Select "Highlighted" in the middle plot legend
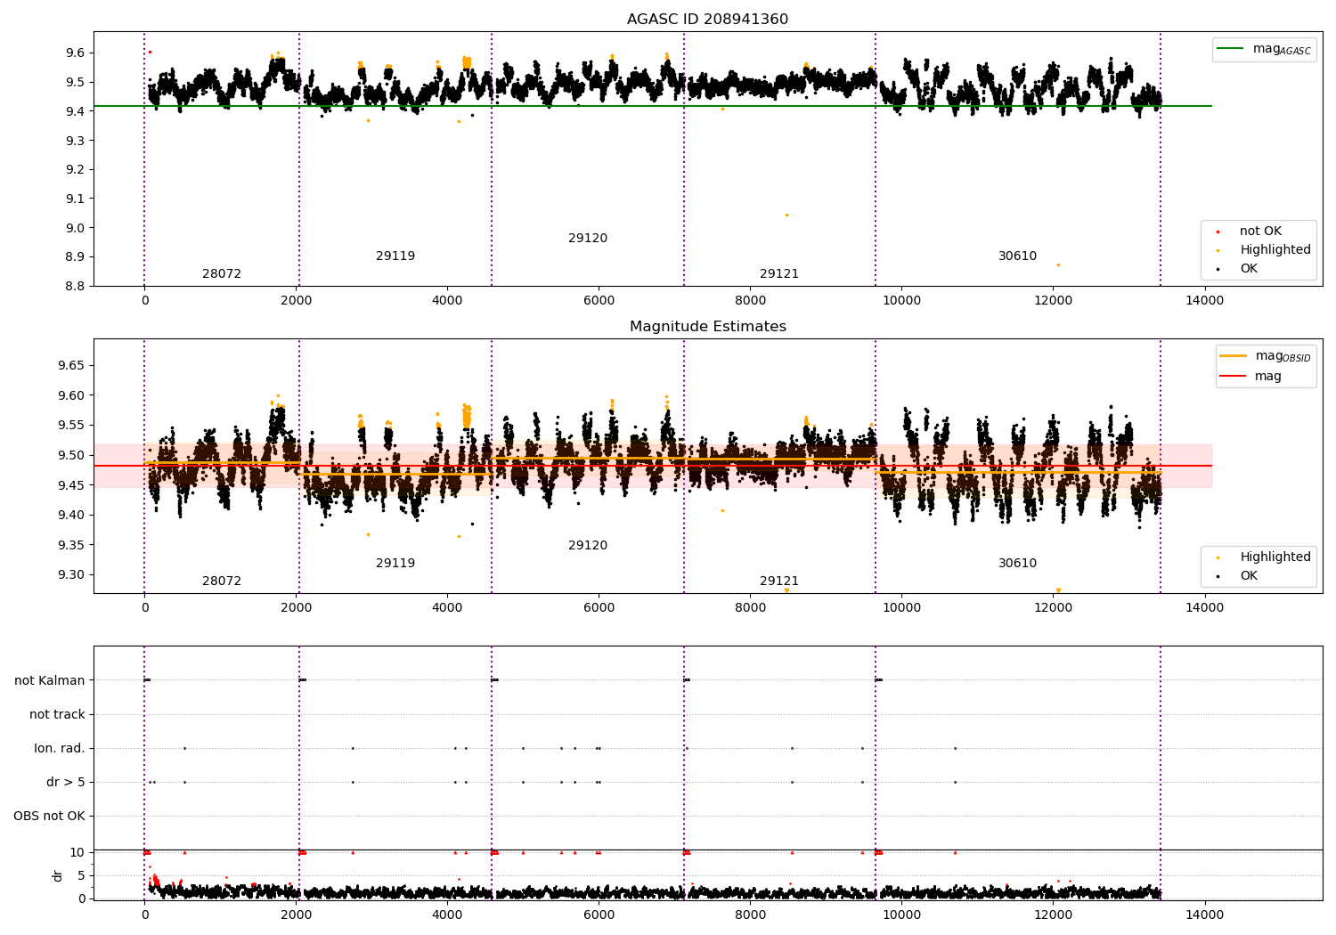 pyautogui.click(x=1275, y=557)
